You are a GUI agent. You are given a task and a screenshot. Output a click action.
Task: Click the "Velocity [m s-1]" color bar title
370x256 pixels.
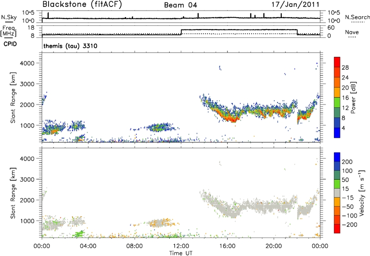click(362, 193)
